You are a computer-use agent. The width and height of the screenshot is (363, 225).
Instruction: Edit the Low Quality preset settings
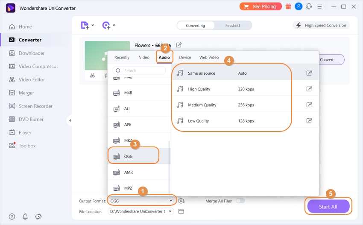pyautogui.click(x=309, y=120)
